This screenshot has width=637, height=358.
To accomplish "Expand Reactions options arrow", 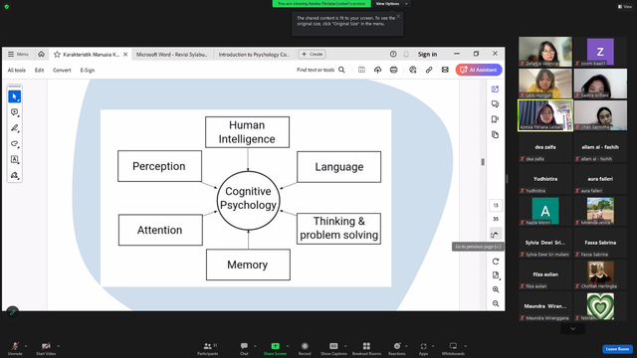I will point(406,346).
